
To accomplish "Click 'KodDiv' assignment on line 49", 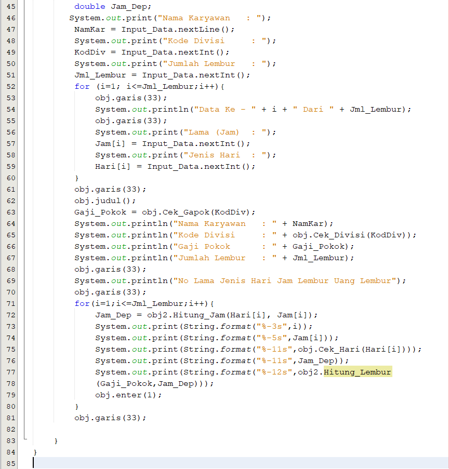I will tap(90, 52).
